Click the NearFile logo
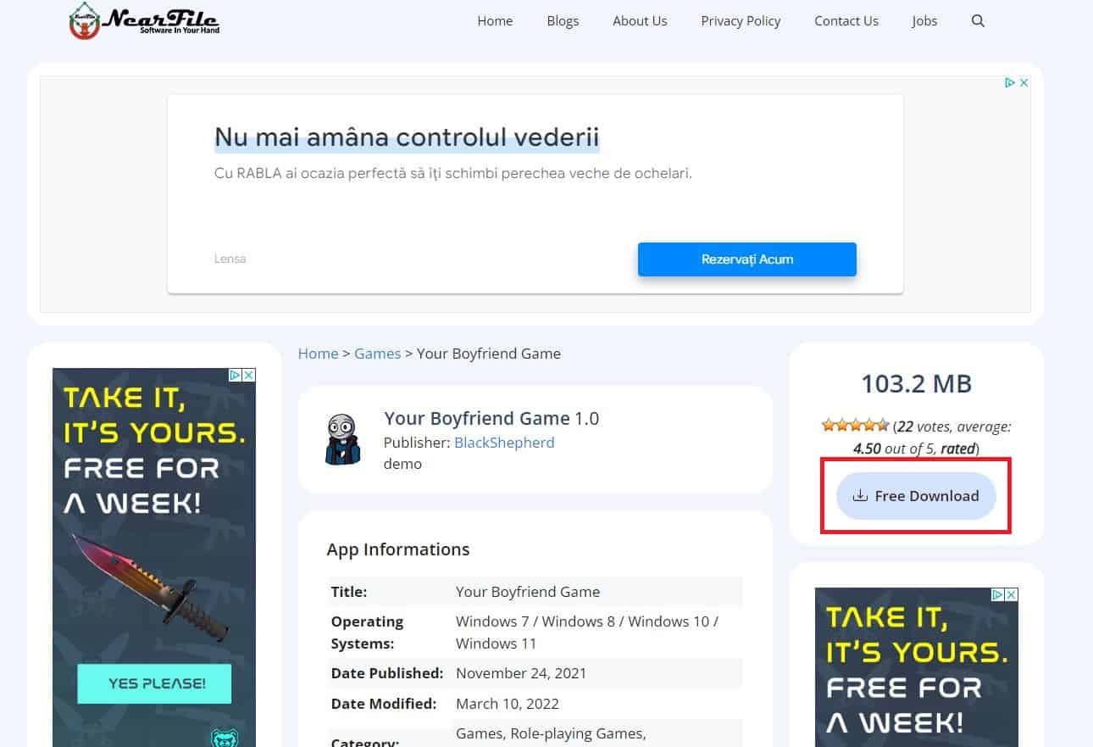 click(143, 20)
